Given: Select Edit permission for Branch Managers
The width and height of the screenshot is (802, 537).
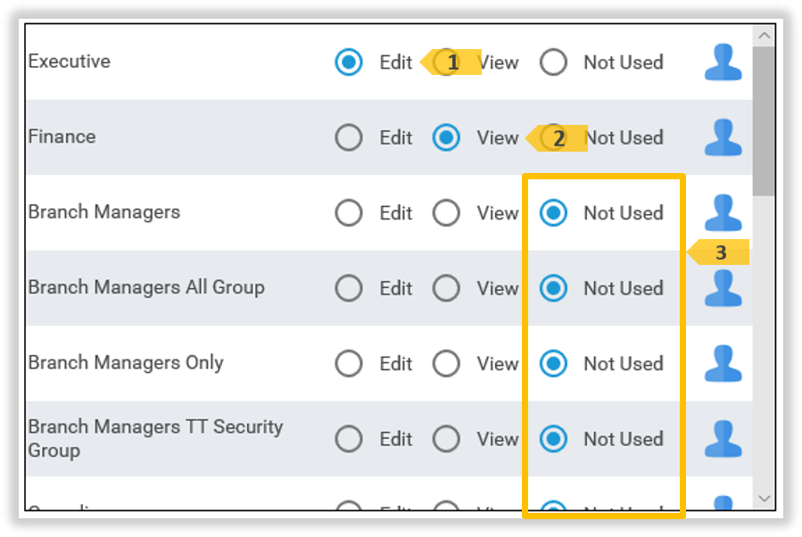Looking at the screenshot, I should click(349, 212).
